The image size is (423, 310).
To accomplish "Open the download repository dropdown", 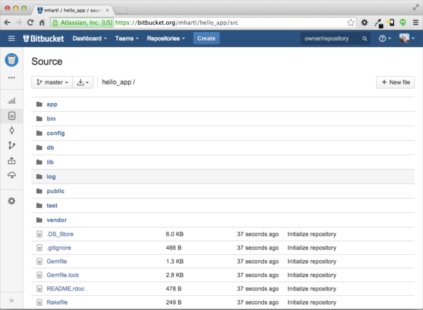I will (83, 82).
